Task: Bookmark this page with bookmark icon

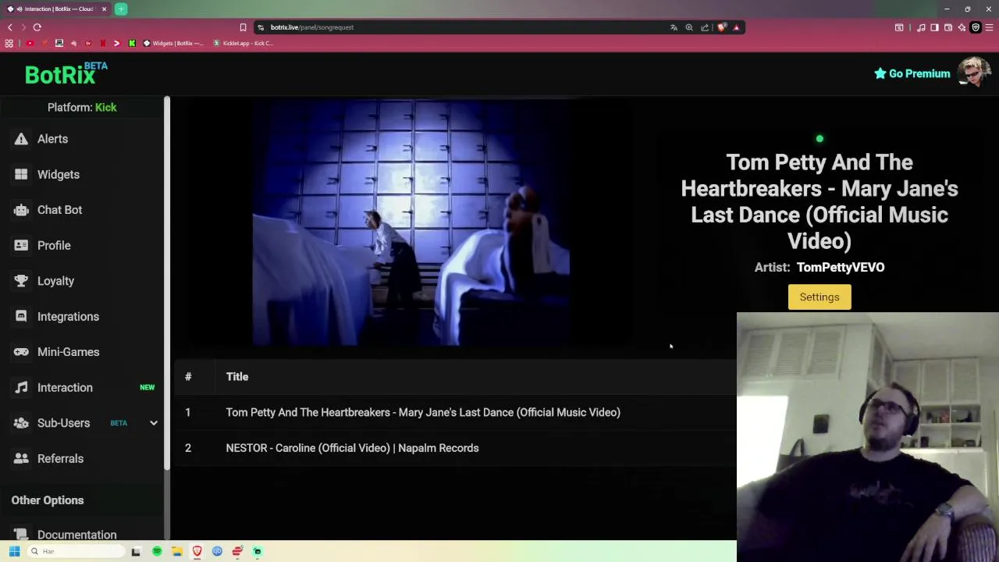Action: coord(243,27)
